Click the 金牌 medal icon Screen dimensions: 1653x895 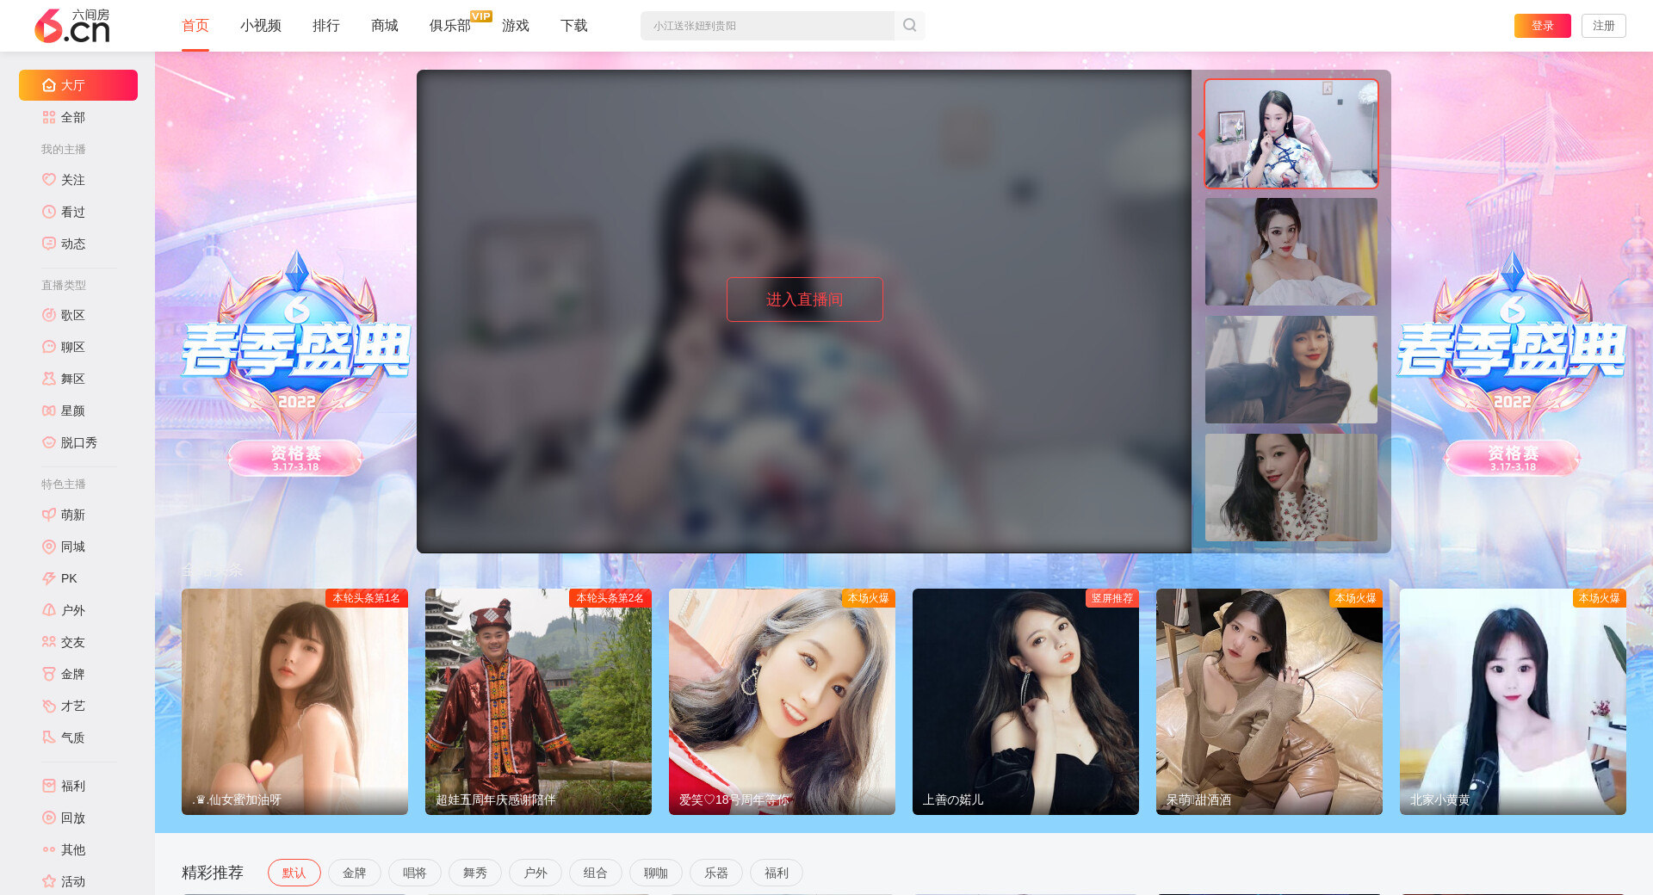[x=49, y=674]
